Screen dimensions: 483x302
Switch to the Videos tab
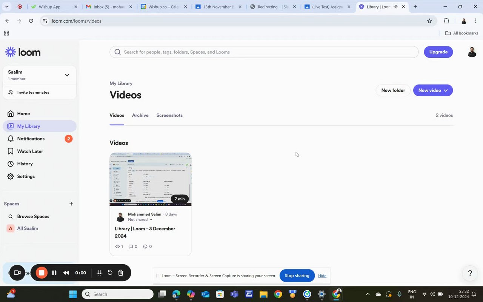[x=117, y=115]
